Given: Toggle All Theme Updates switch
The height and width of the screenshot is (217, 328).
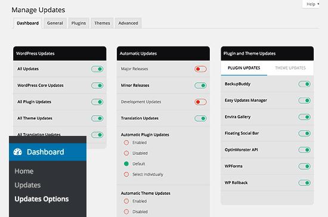Looking at the screenshot, I should coord(97,118).
